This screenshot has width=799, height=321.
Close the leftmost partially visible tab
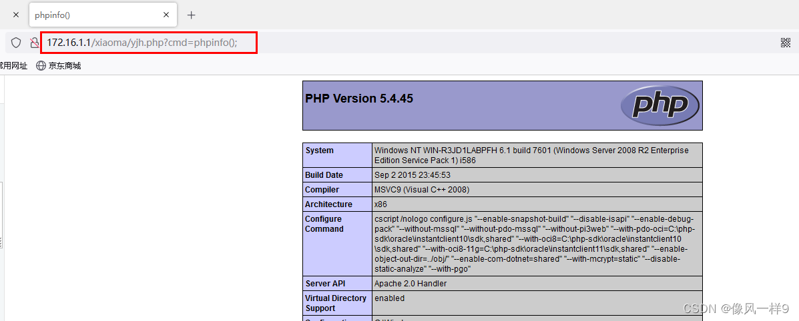tap(16, 15)
